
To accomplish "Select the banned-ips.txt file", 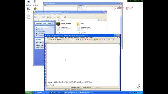I will 64,29.
